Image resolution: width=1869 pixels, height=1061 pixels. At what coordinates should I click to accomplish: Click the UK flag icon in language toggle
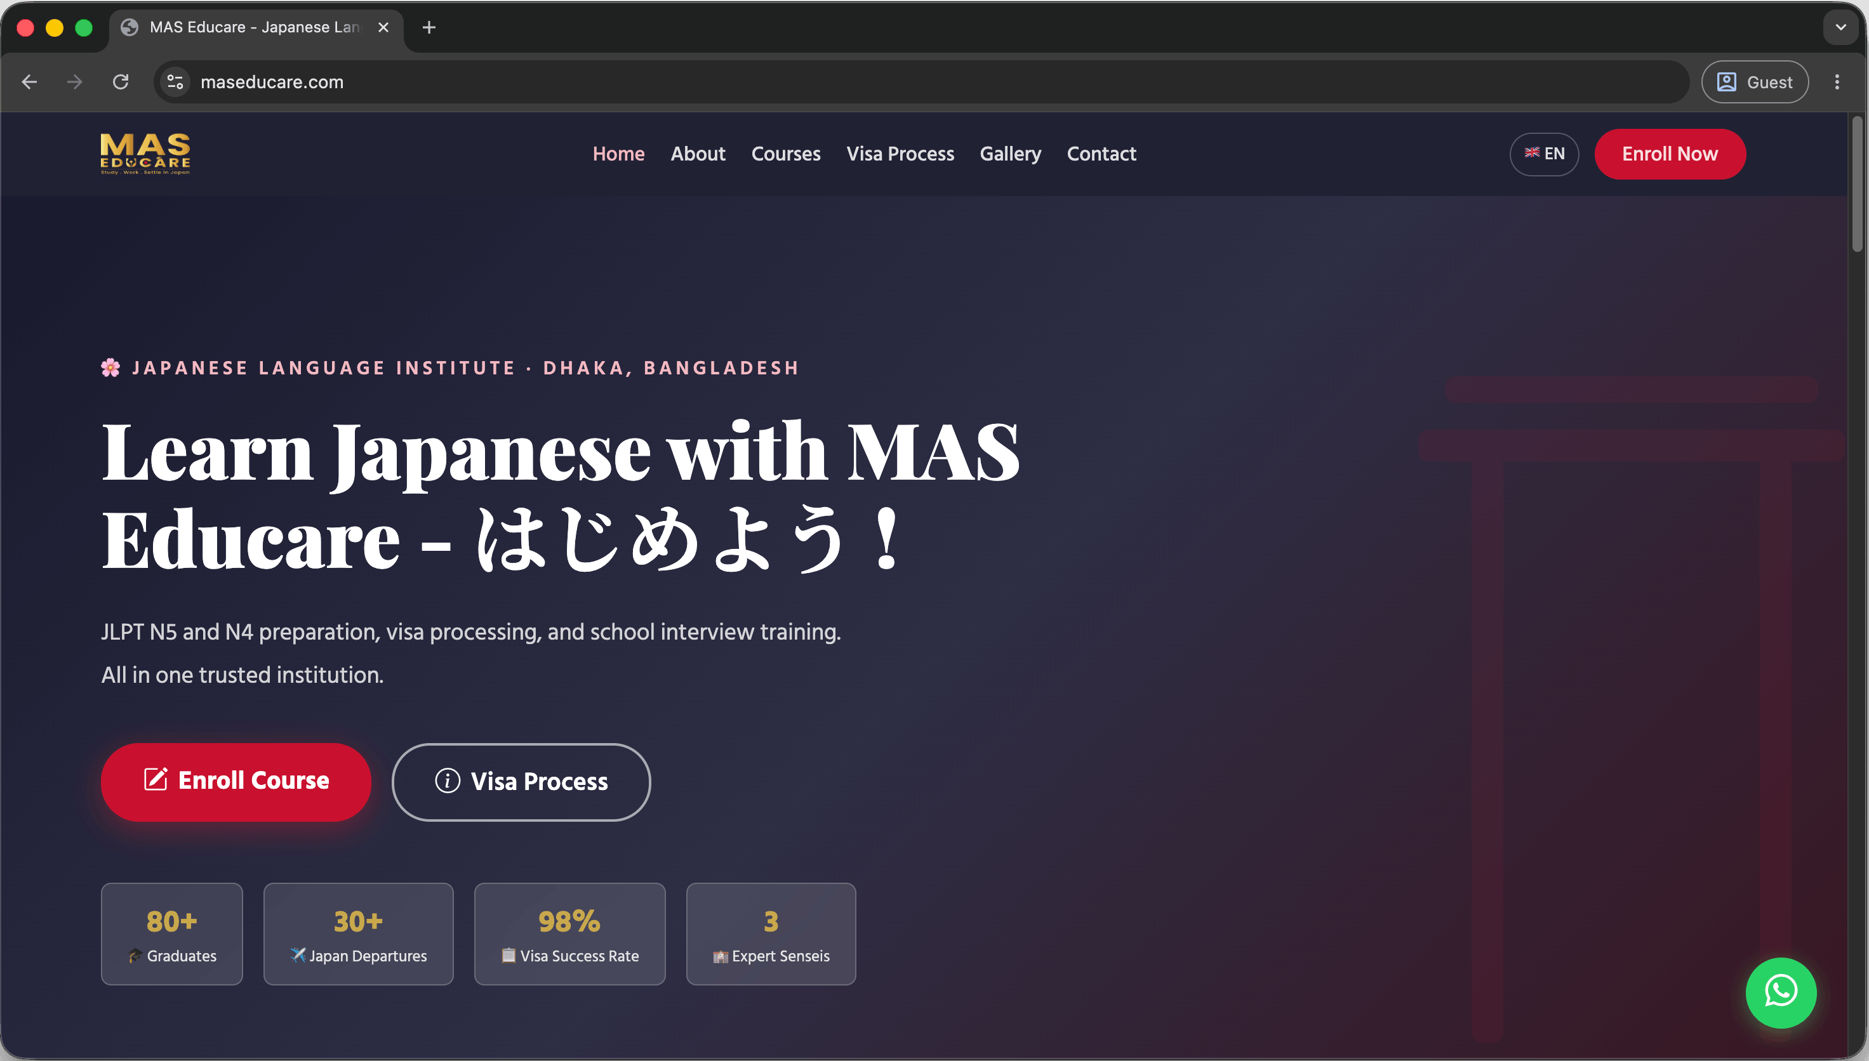click(x=1533, y=152)
